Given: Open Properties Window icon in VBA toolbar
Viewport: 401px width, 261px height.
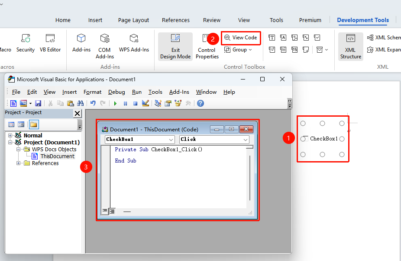Looking at the screenshot, I should [x=168, y=103].
